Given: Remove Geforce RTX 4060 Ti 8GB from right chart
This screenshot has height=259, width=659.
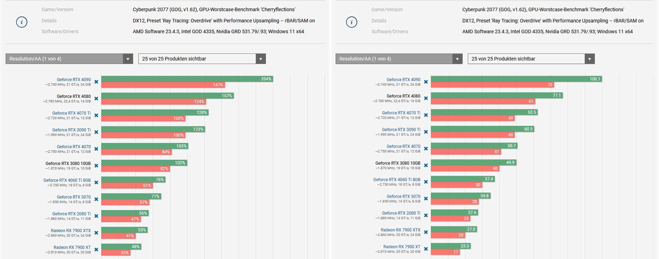Looking at the screenshot, I should [426, 182].
